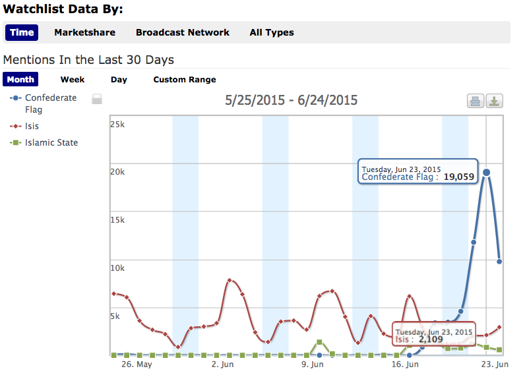521x377 pixels.
Task: Click the print chart icon
Action: pos(474,101)
